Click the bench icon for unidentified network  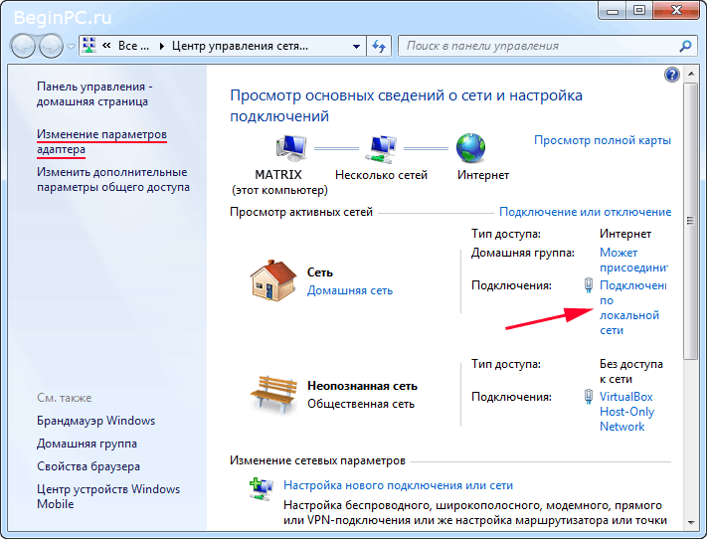[273, 394]
